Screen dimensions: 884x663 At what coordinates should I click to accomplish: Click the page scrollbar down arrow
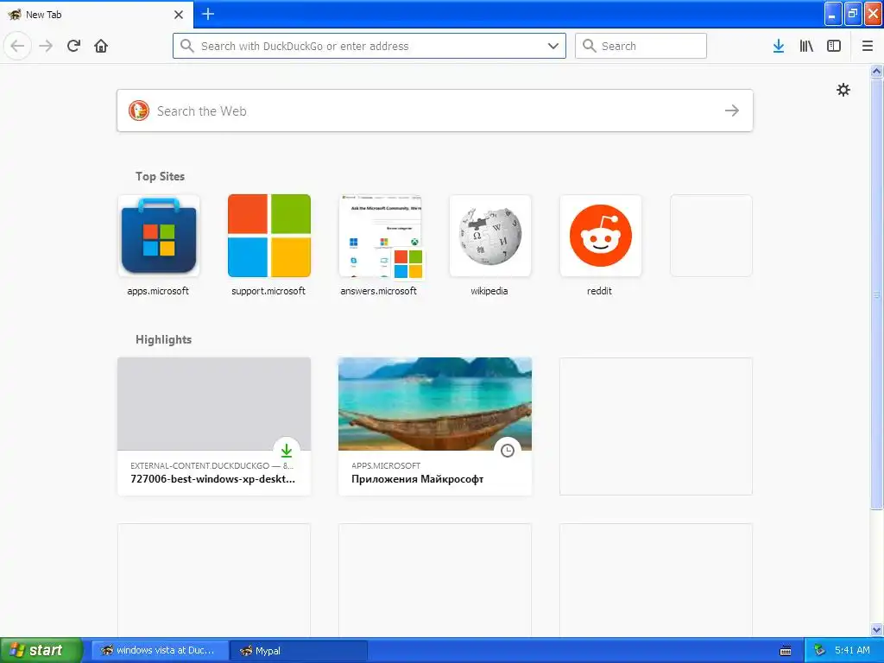tap(876, 629)
